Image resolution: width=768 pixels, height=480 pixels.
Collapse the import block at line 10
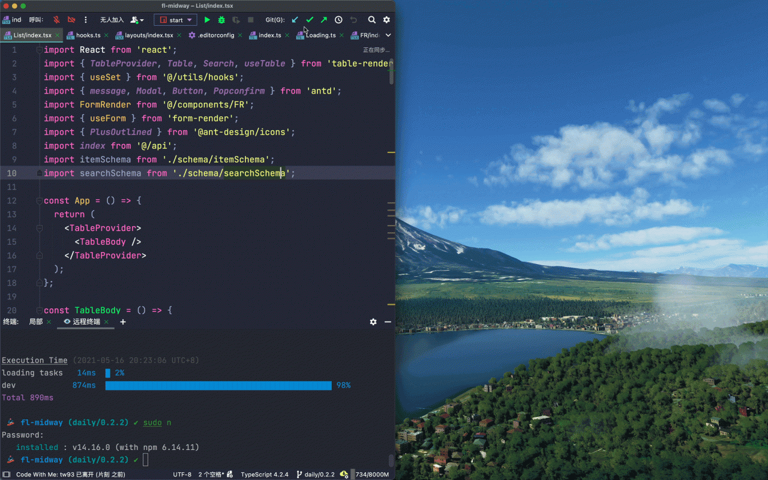(40, 173)
